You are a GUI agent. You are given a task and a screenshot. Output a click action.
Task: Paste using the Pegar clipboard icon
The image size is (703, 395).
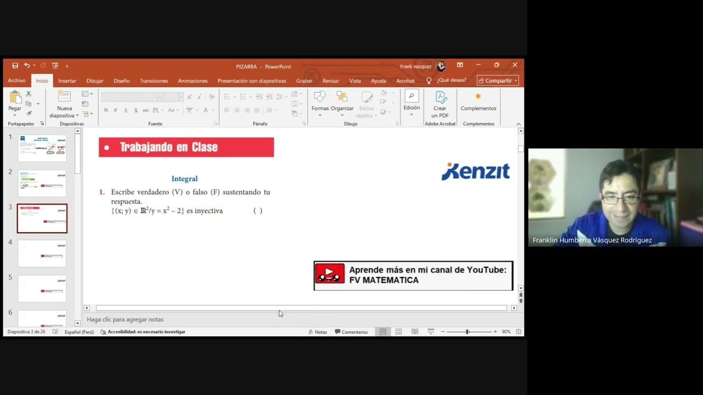pyautogui.click(x=15, y=97)
